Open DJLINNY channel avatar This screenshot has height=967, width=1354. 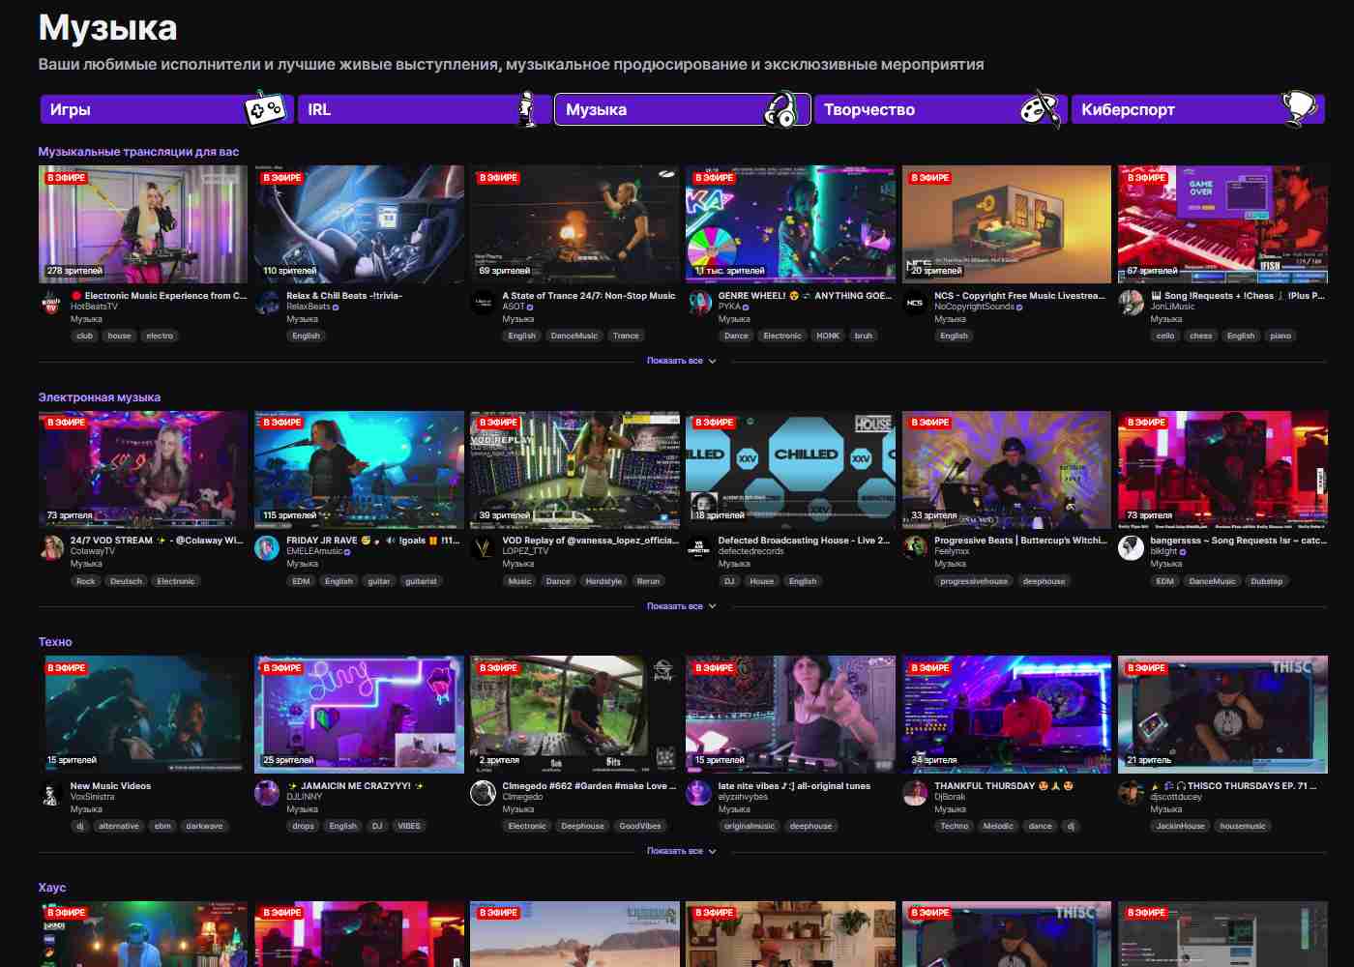pyautogui.click(x=267, y=794)
